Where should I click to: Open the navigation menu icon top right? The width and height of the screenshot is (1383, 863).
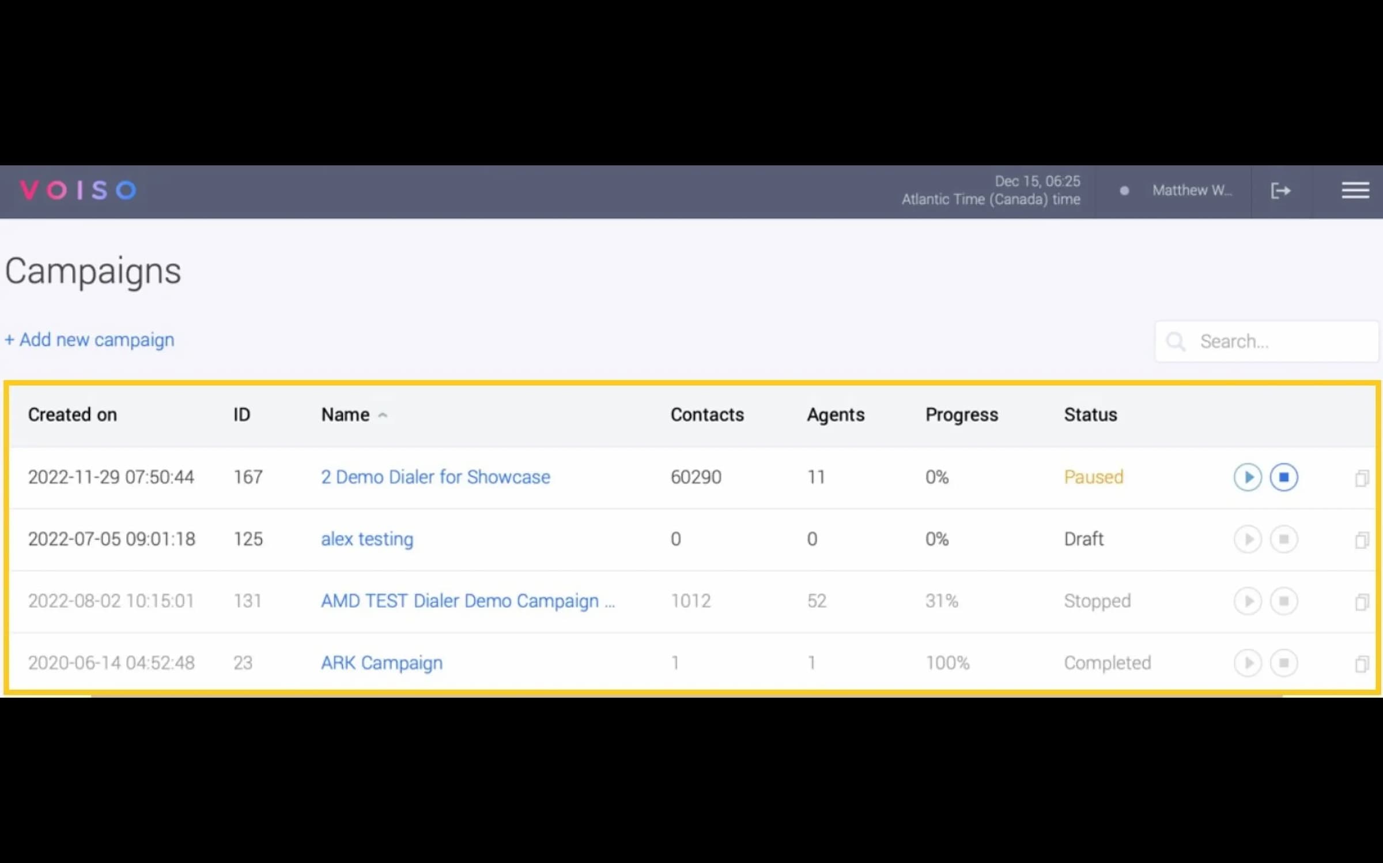tap(1355, 190)
